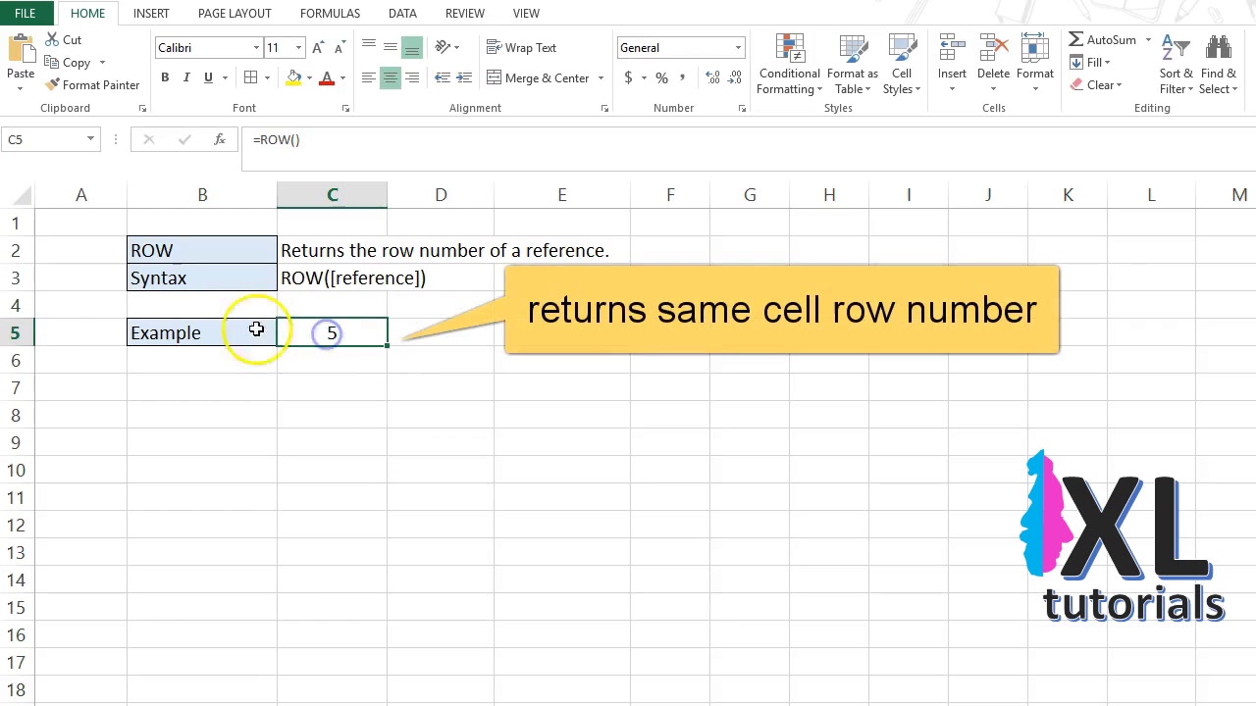Middle align the cell text
This screenshot has height=706, width=1256.
(391, 47)
